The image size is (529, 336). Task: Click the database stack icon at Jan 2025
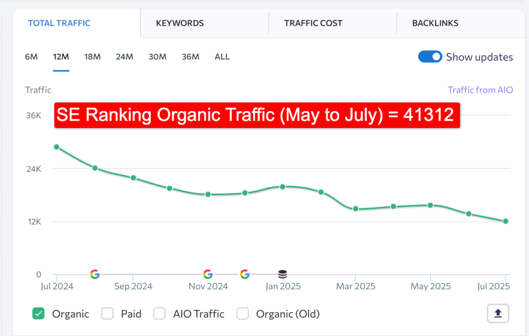[282, 274]
